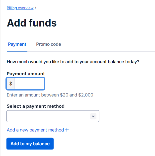Click the Add funds page heading
Viewport: 155px width, 156px height.
(32, 23)
